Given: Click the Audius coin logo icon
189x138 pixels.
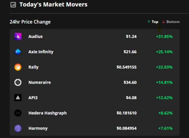Looking at the screenshot, I should (x=18, y=36).
